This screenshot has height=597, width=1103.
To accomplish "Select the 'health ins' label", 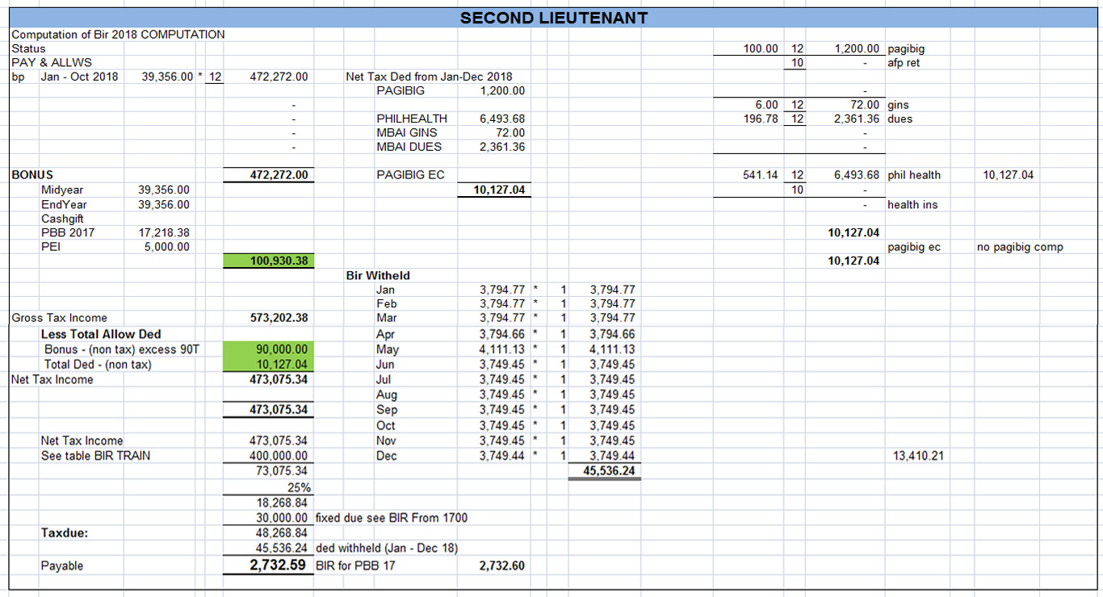I will pos(912,205).
